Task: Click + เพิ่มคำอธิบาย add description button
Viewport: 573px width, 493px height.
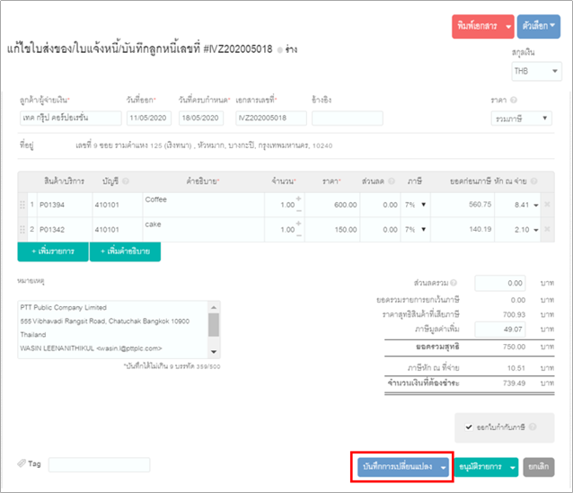Action: (125, 251)
